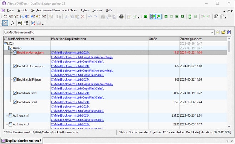Collapse the 2024 folder tree node
This screenshot has width=235, height=144.
click(x=5, y=43)
